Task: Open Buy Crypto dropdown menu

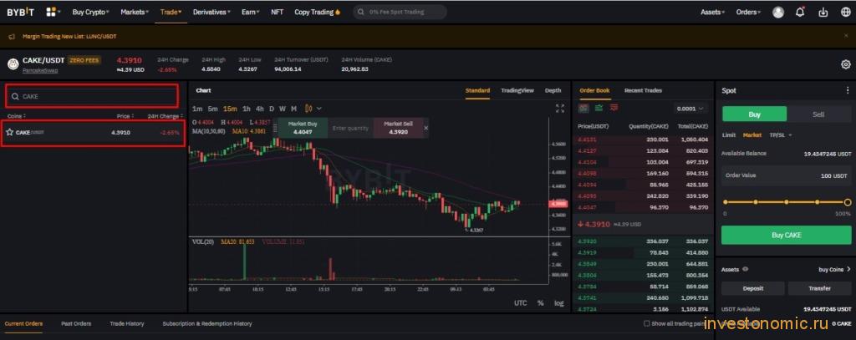Action: (90, 12)
